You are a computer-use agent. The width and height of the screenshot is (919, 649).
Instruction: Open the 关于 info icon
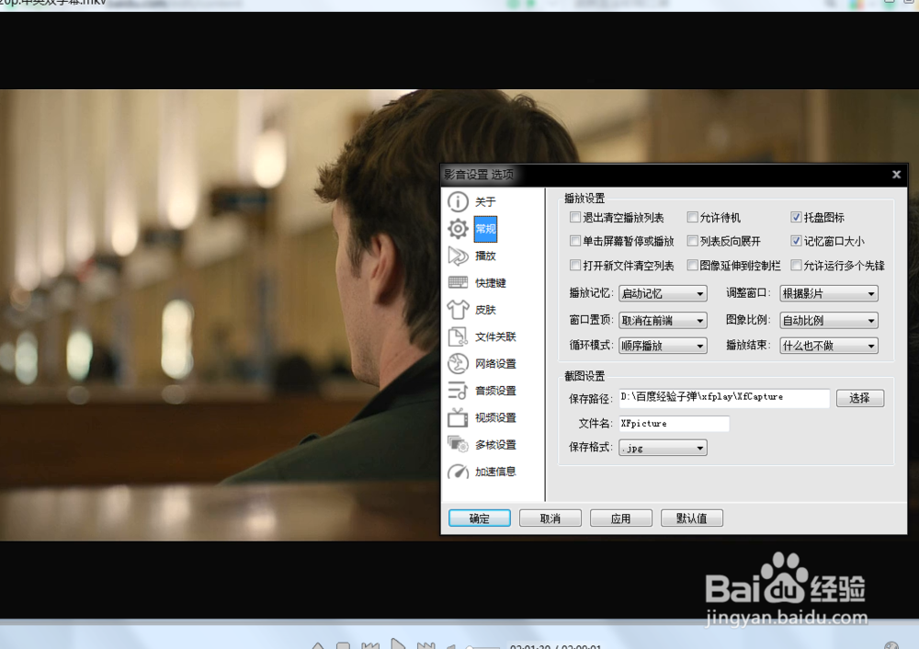click(x=458, y=201)
